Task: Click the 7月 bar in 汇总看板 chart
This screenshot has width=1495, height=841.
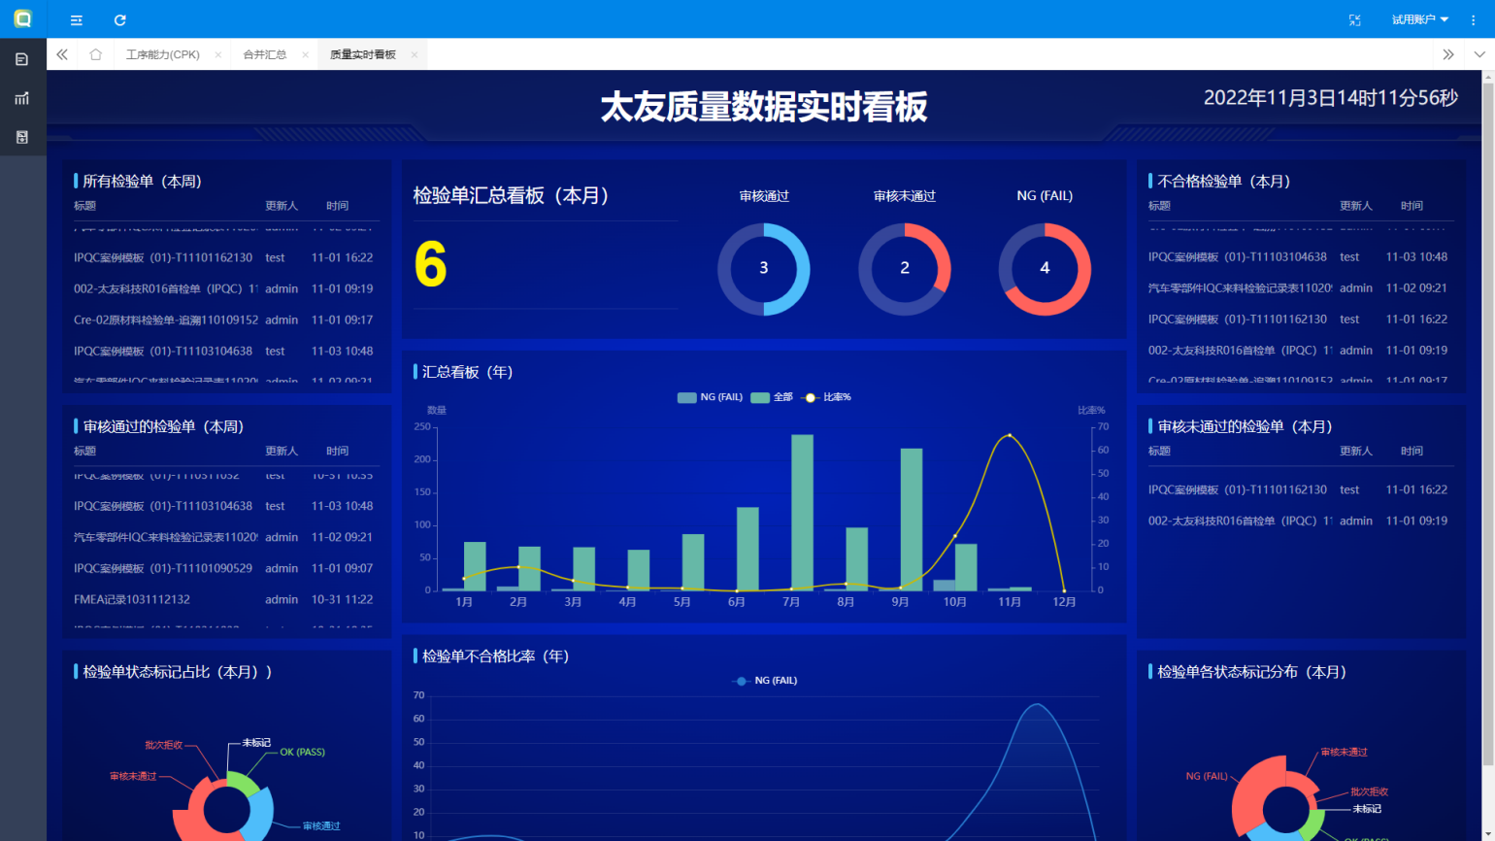Action: (x=802, y=512)
